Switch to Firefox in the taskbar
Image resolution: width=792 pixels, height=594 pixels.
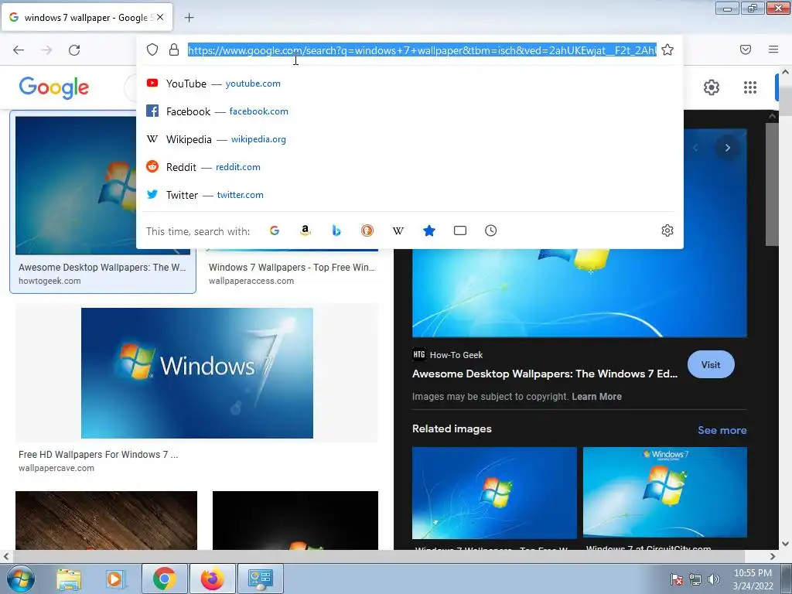[212, 579]
